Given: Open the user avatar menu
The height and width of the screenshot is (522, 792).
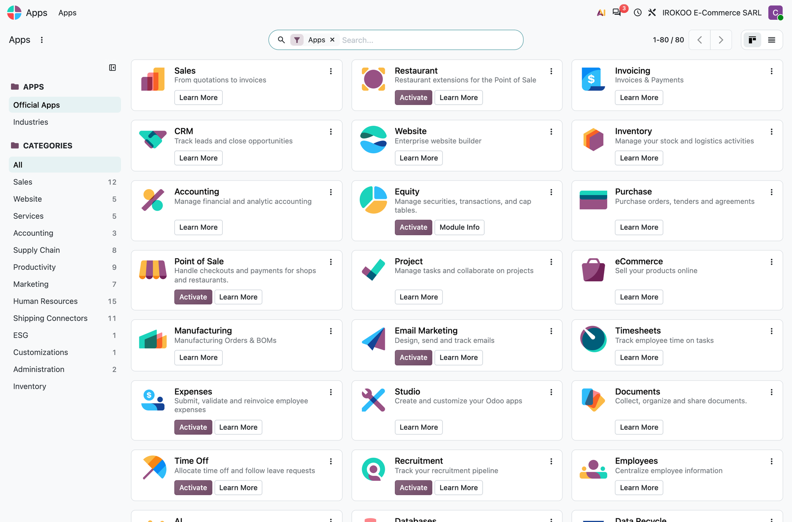Looking at the screenshot, I should 775,13.
